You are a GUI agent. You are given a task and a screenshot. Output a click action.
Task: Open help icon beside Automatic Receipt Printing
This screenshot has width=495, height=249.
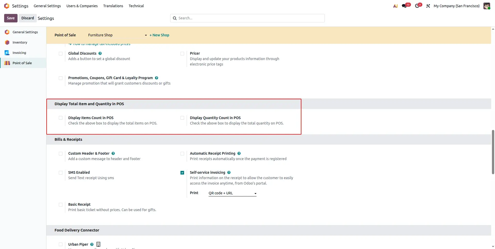coord(239,153)
